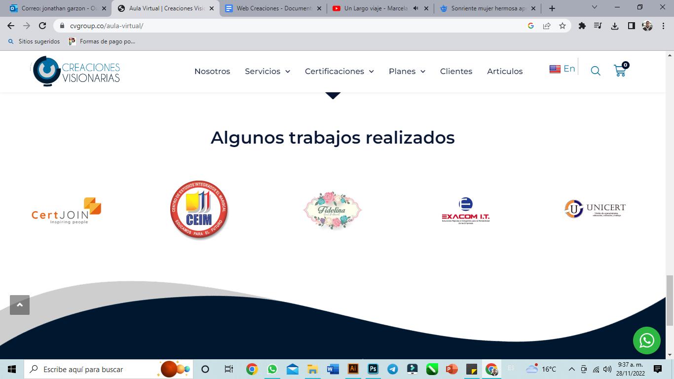The width and height of the screenshot is (674, 379).
Task: Open the Nosotros page
Action: click(212, 71)
